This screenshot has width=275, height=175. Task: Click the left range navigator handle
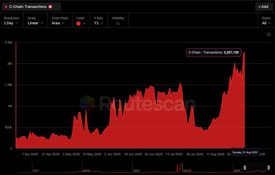pos(245,168)
